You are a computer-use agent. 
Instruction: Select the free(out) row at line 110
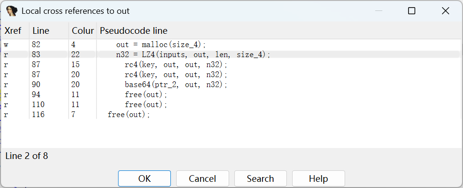231,104
